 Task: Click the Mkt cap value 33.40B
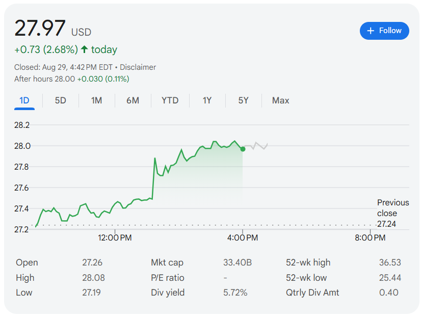pos(238,262)
